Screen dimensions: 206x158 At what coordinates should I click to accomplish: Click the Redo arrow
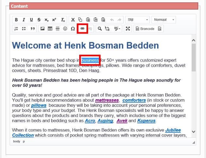(x=119, y=20)
